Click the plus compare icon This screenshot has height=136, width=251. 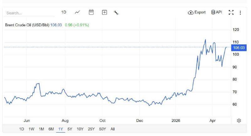(104, 13)
